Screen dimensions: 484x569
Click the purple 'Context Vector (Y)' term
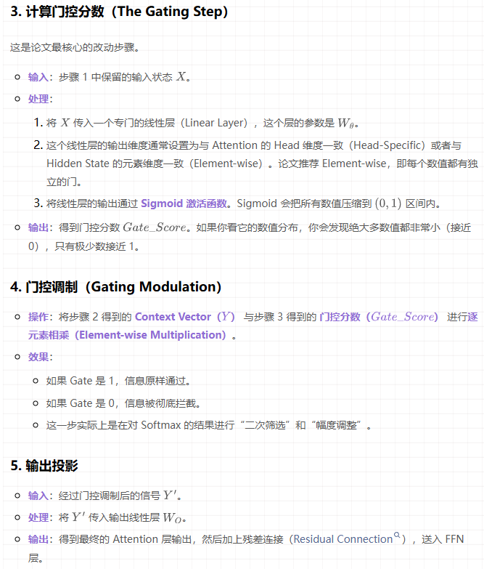click(x=185, y=317)
